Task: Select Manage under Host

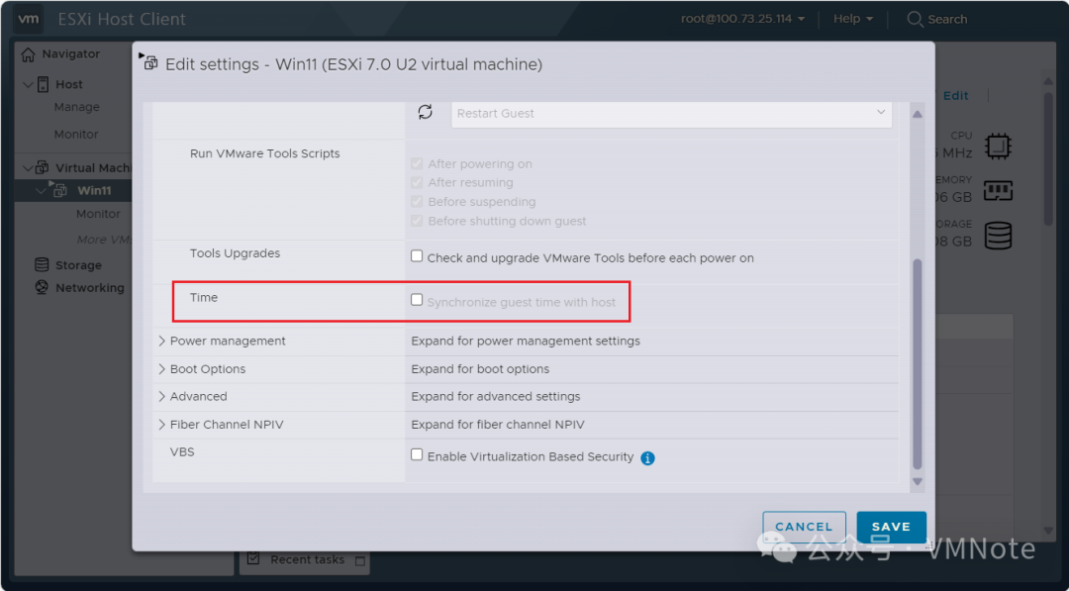Action: (x=77, y=107)
